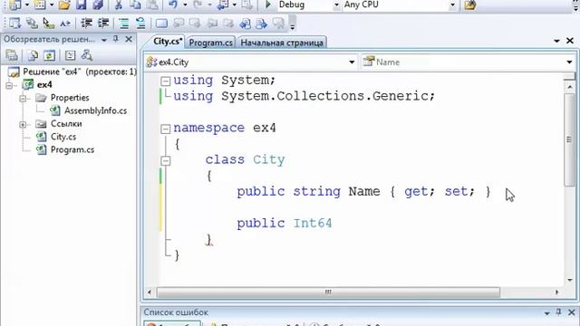The height and width of the screenshot is (326, 580).
Task: Save the current file with the floppy icon
Action: (81, 5)
